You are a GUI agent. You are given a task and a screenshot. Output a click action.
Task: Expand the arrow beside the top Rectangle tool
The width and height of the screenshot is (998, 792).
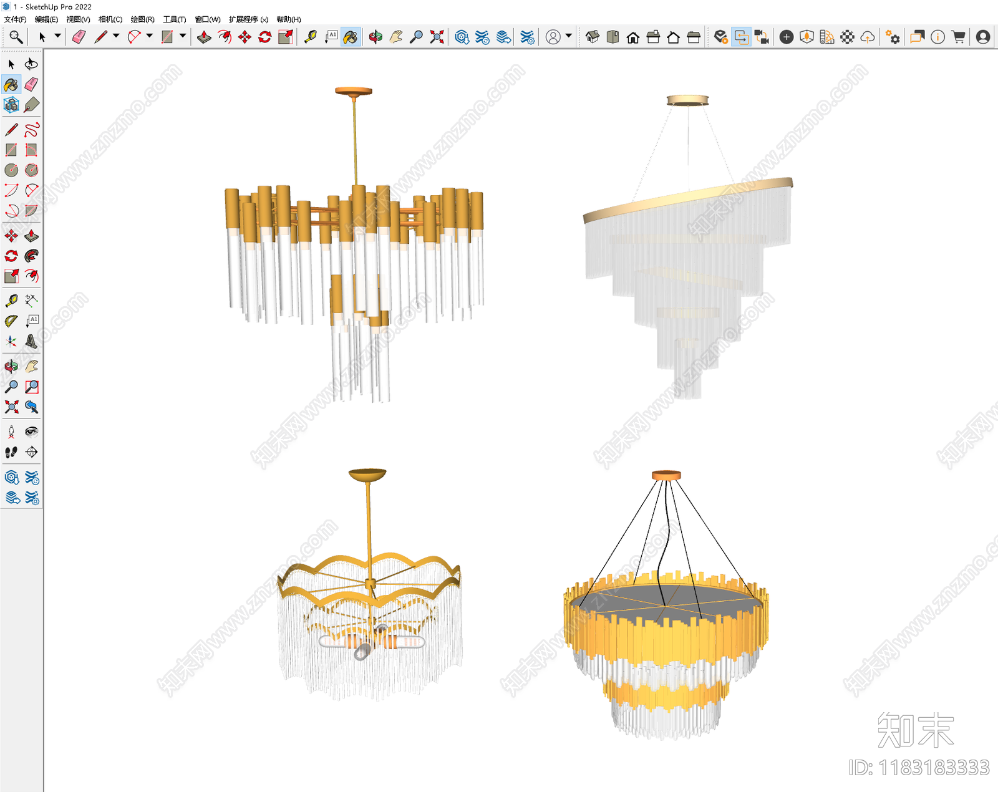click(x=183, y=36)
